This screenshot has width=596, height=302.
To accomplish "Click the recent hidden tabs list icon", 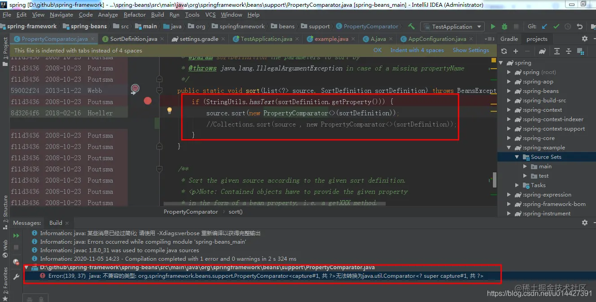I will pos(490,39).
